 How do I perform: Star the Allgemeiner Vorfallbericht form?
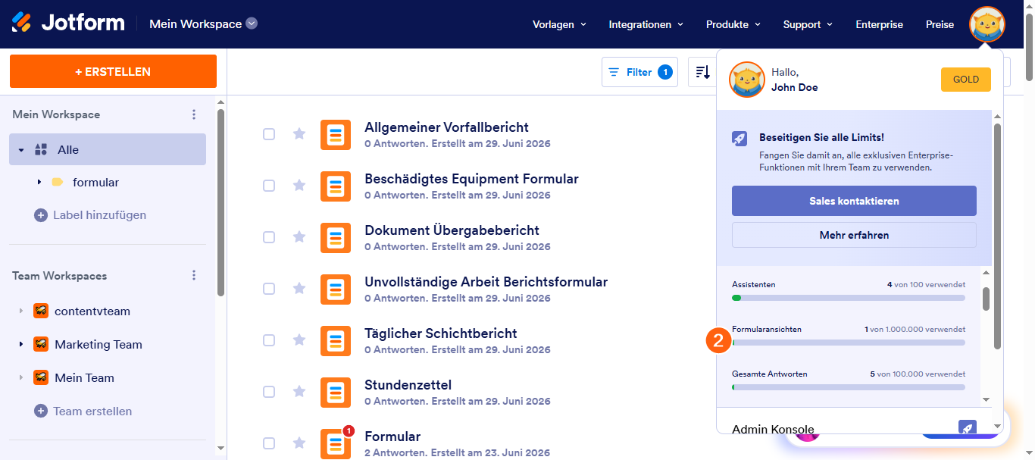click(299, 134)
